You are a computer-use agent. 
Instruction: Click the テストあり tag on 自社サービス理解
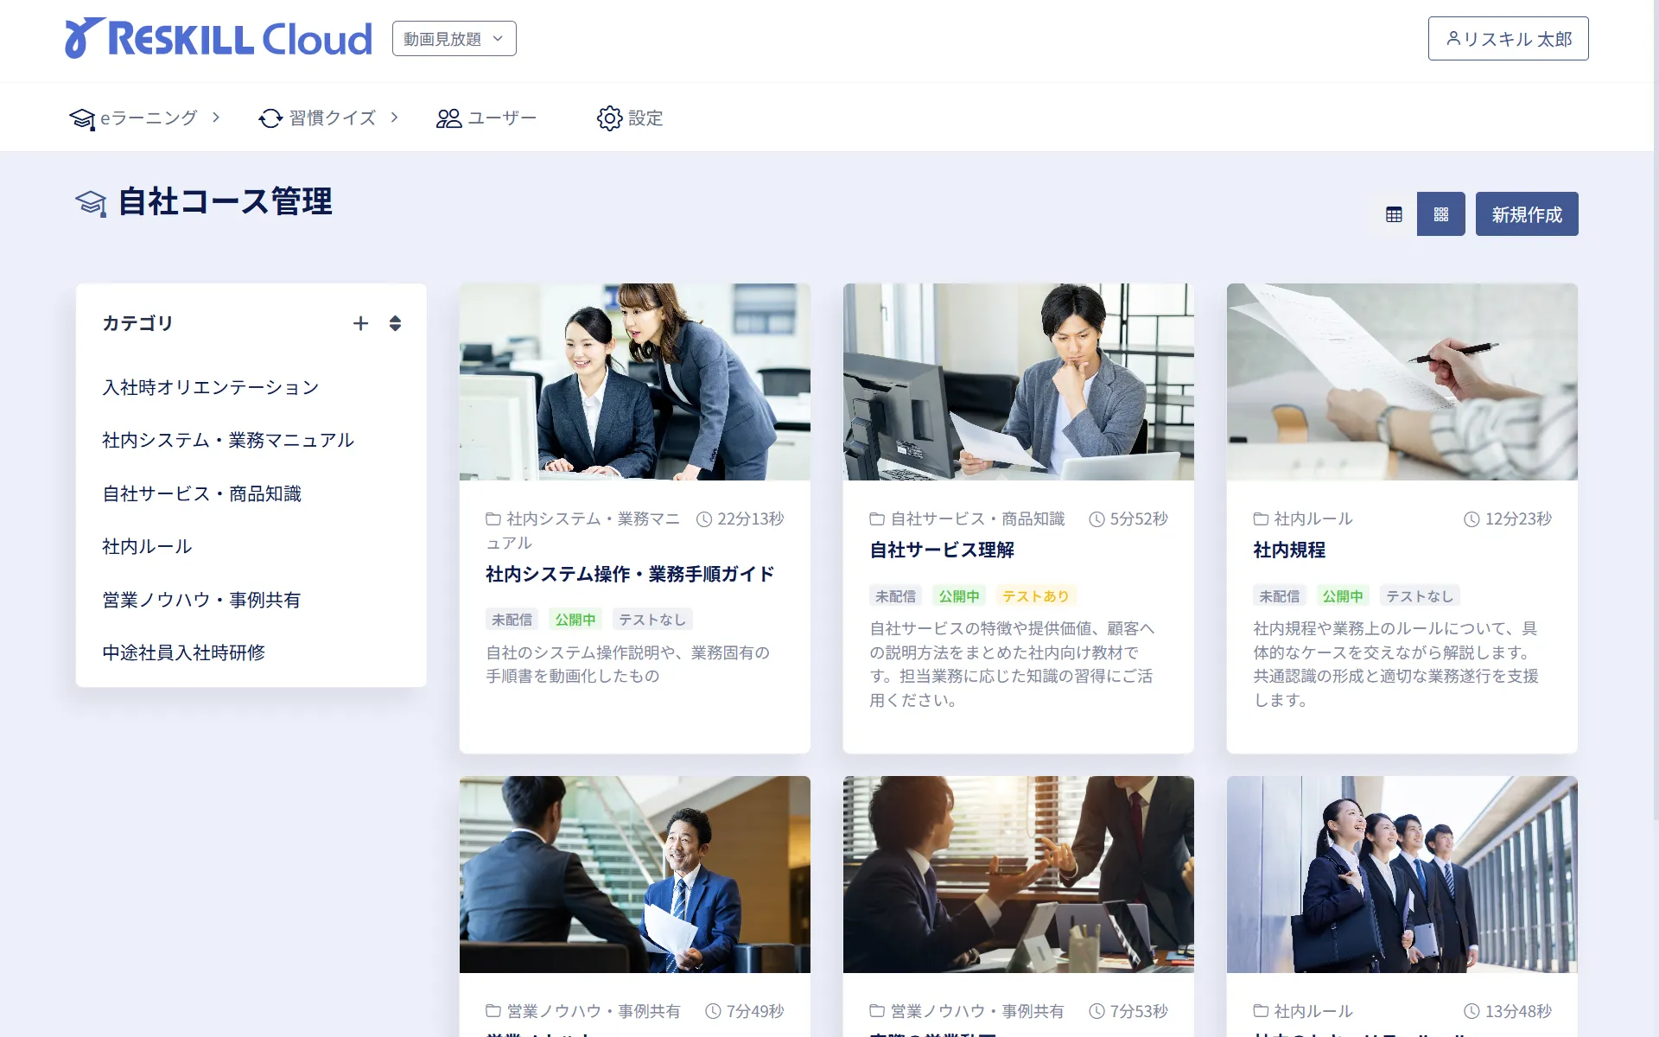coord(1036,596)
